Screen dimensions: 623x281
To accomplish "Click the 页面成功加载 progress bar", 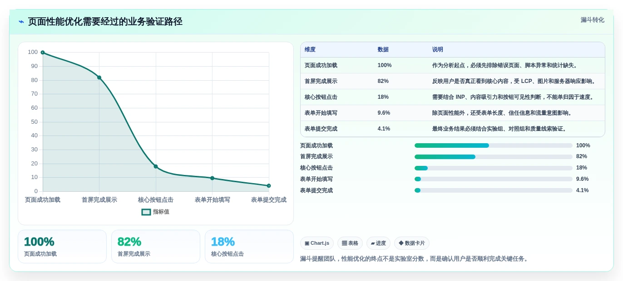I will [x=494, y=145].
